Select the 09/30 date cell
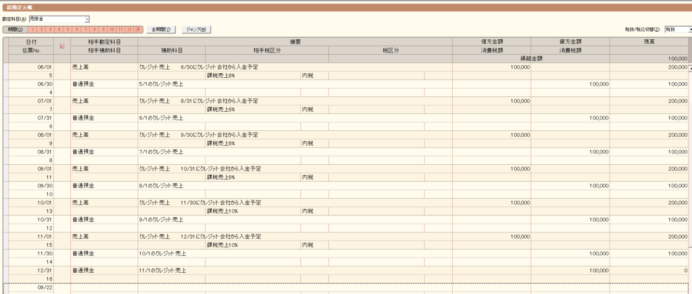This screenshot has width=692, height=294. pos(31,186)
